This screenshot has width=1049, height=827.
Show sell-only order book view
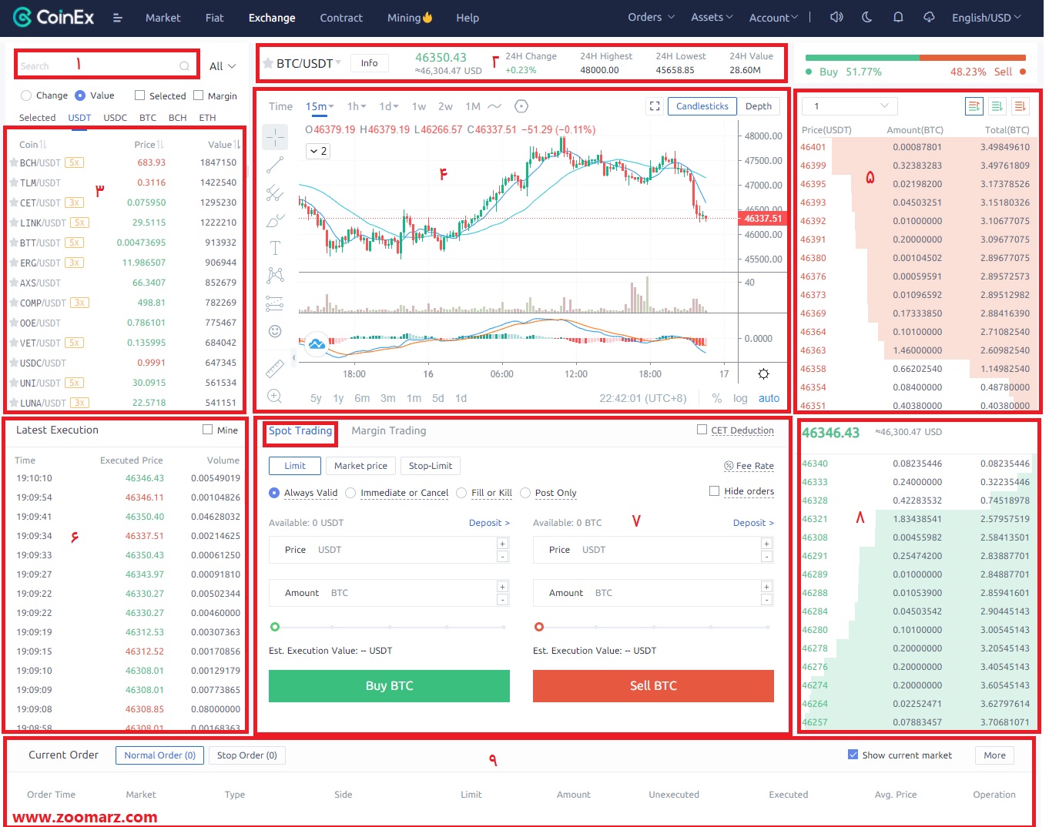click(x=1020, y=105)
